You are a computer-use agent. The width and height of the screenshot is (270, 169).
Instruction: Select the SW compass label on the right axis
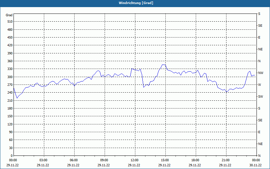[261, 97]
